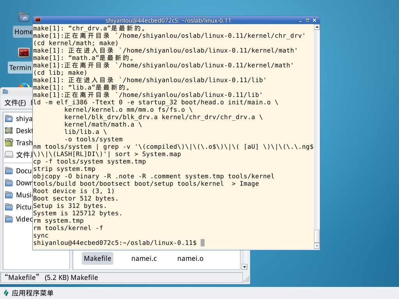Open the 文件(F) menu
The height and width of the screenshot is (299, 399).
(x=15, y=103)
